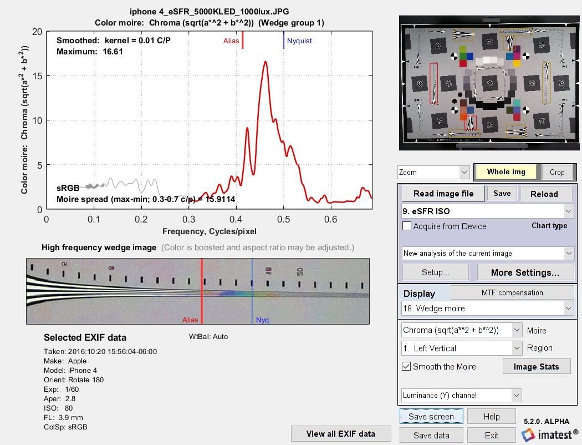This screenshot has height=445, width=582.
Task: Click the Maximum: 16.61 text
Action: pos(89,52)
